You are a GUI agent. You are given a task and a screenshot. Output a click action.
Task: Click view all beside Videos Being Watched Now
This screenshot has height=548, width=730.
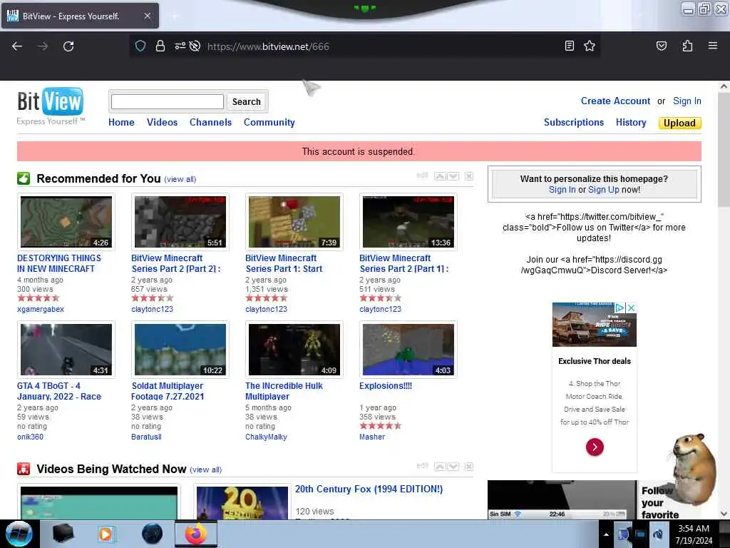[x=206, y=470]
